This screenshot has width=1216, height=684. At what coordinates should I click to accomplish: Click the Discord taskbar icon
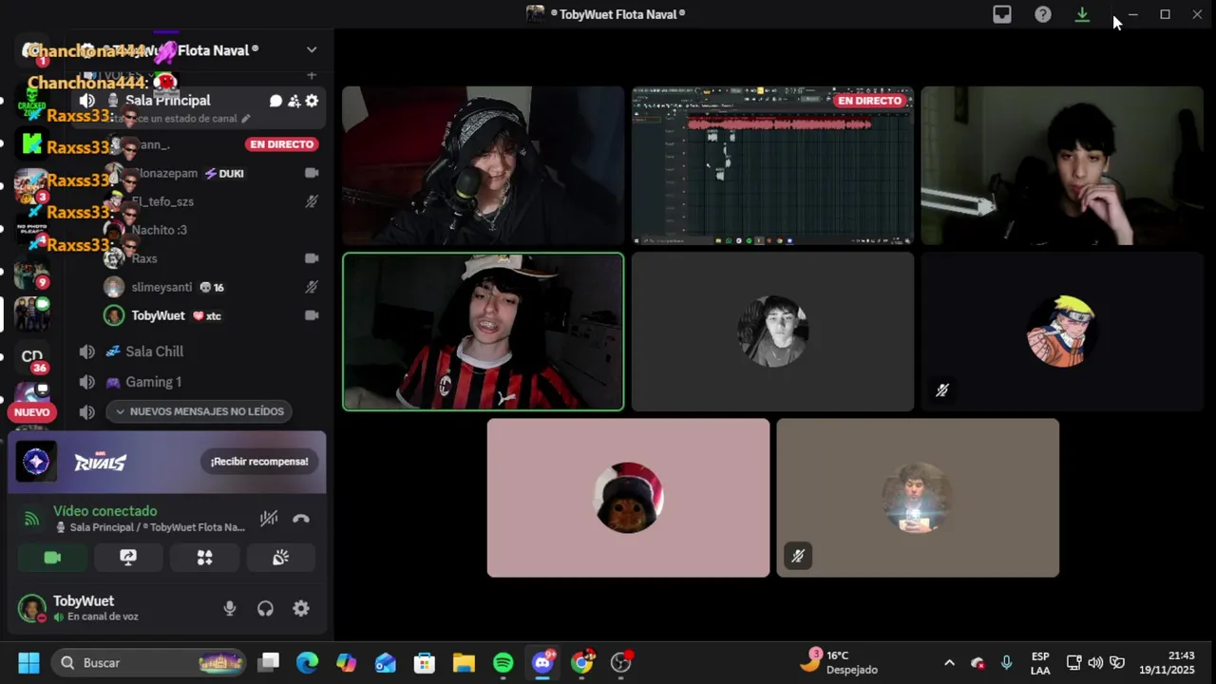(x=542, y=663)
